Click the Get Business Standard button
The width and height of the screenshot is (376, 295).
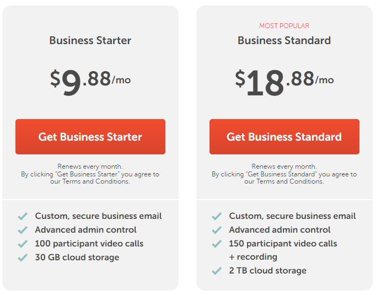tap(284, 137)
